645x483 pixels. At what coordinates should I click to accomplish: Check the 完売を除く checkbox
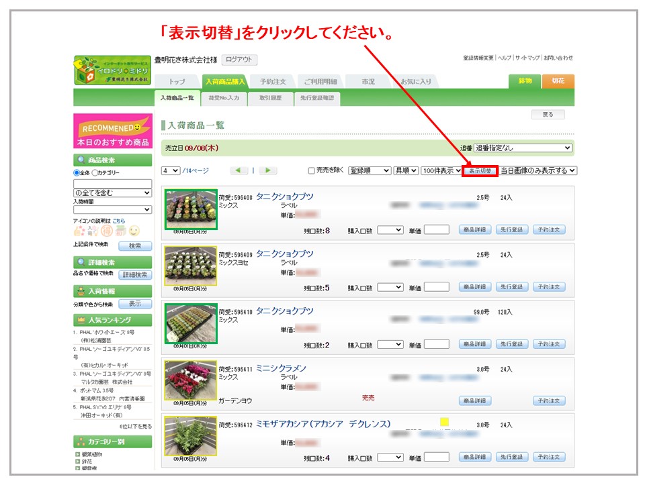(x=311, y=171)
